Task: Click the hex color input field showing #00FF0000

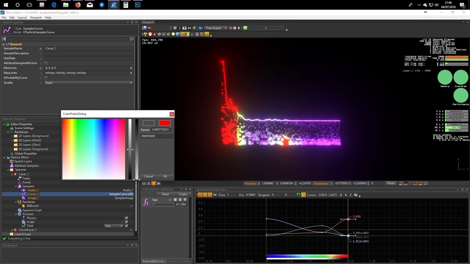Action: click(x=156, y=136)
